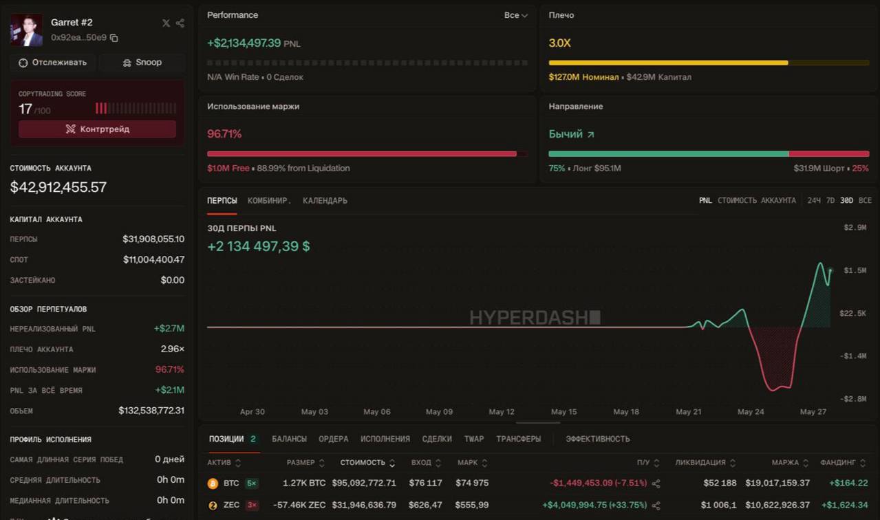This screenshot has height=520, width=880.
Task: Sort positions by ЛИКВИДАЦИЯ column
Action: (x=706, y=463)
